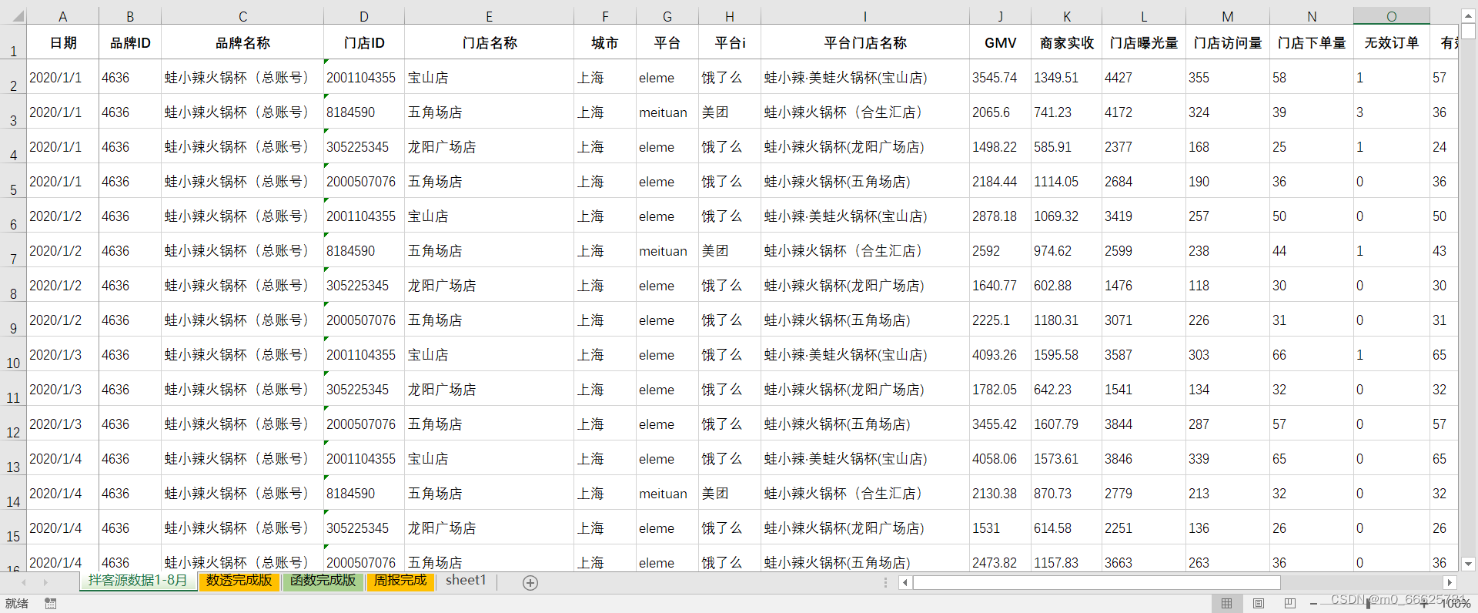Click the store ID cell 8184590 in row 3
Viewport: 1478px width, 613px height.
pos(364,112)
